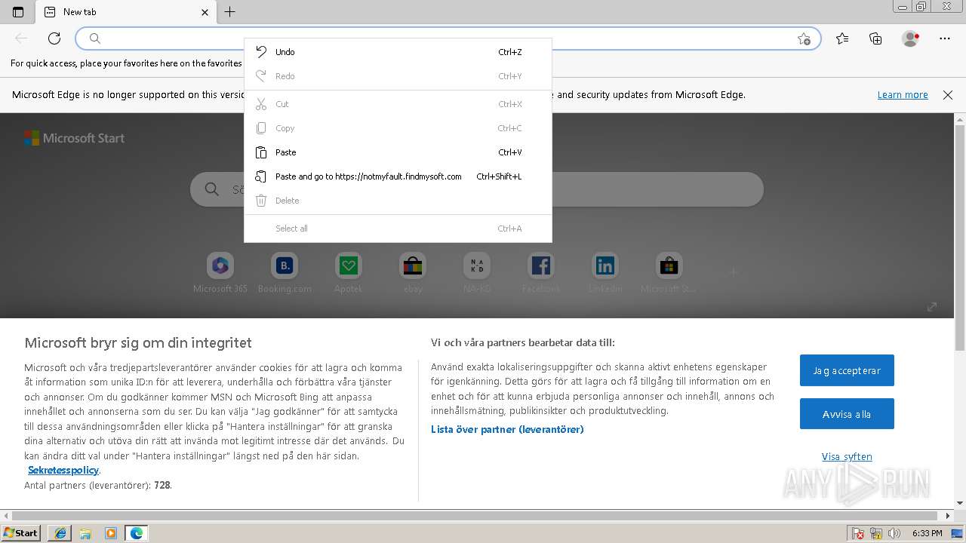Open Settings and more ellipsis menu
The image size is (966, 543).
(945, 38)
